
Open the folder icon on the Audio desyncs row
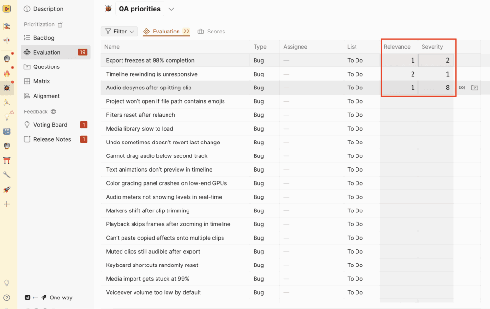click(474, 88)
